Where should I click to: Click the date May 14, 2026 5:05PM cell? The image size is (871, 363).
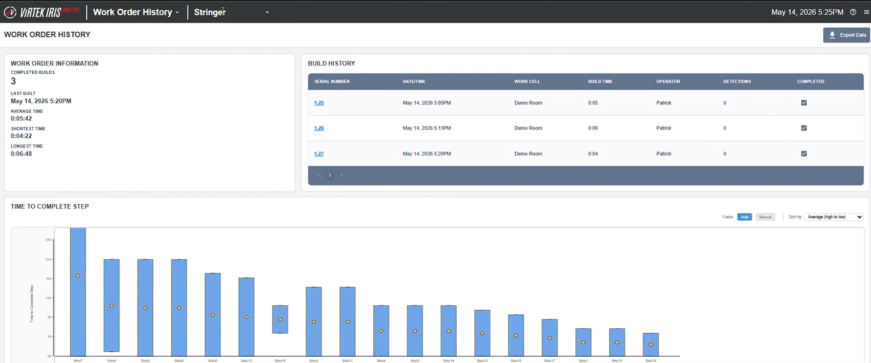tap(427, 103)
